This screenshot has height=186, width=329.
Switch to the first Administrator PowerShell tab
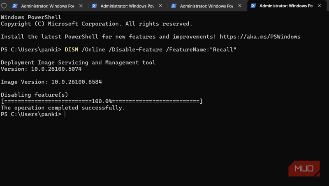pyautogui.click(x=48, y=6)
